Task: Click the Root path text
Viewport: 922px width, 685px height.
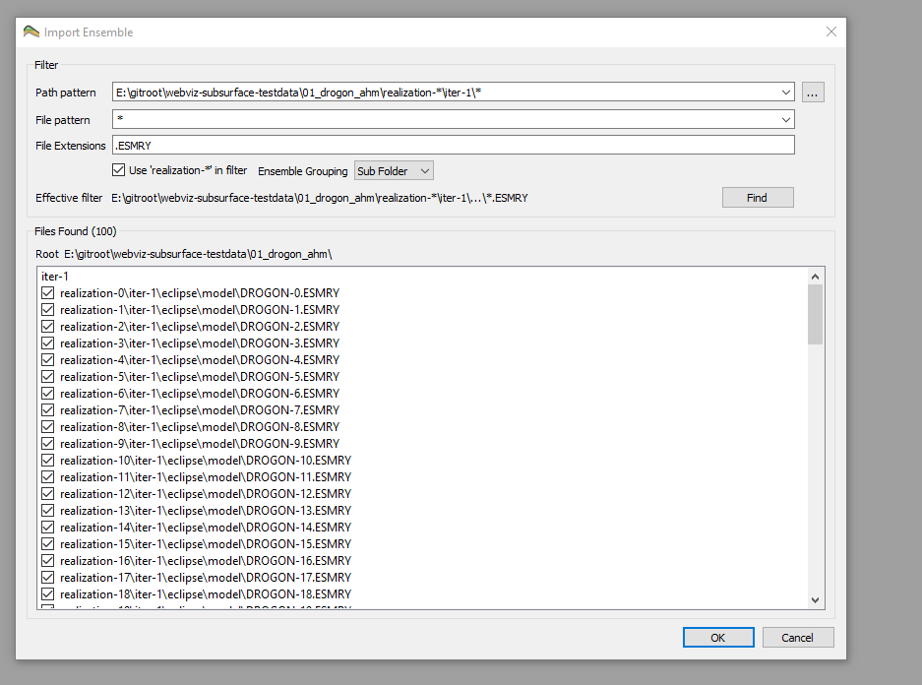Action: tap(198, 254)
